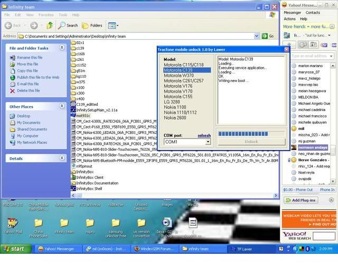Close the Tracfone mobile unlock dialog
Viewport: 338px width, 267px height.
coord(286,49)
